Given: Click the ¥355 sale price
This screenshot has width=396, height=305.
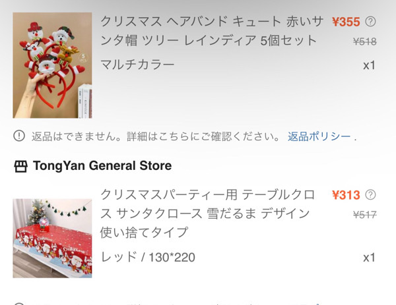Looking at the screenshot, I should pos(346,22).
